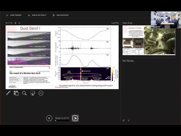Open the Display Settings dropdown

37,15
